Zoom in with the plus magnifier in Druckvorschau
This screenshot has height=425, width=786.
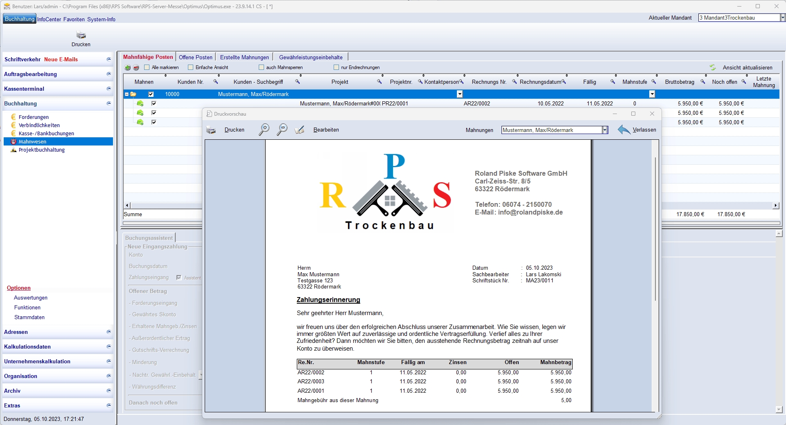tap(264, 130)
